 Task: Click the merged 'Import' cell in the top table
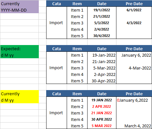point(56,23)
